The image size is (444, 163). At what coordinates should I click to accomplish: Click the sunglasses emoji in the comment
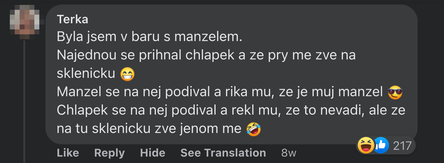(395, 93)
